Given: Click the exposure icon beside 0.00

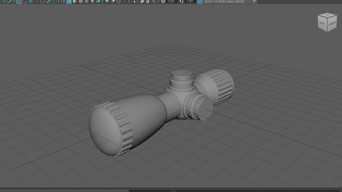Looking at the screenshot, I should [x=163, y=2].
